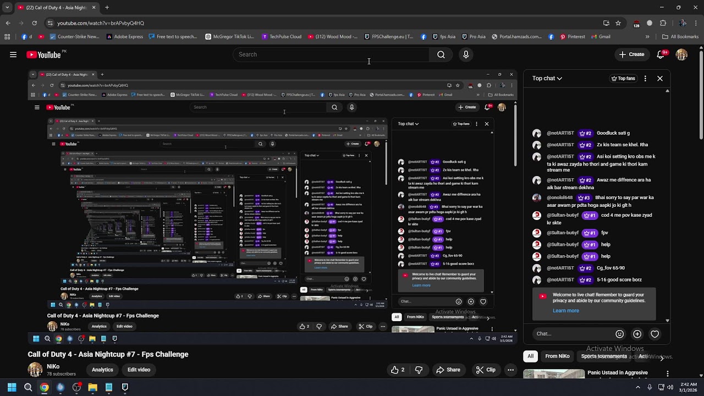Select the All filter chip
The height and width of the screenshot is (396, 704).
(530, 356)
